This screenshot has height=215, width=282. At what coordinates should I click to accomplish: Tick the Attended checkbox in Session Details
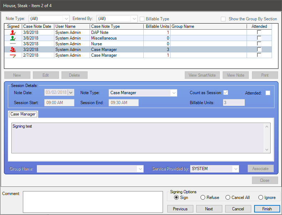point(268,93)
